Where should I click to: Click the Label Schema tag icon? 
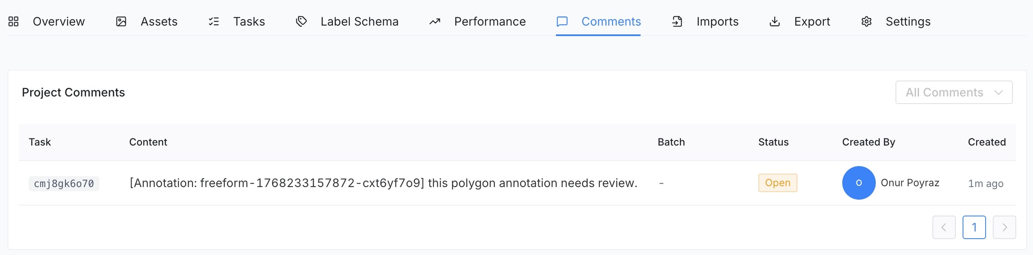click(x=301, y=21)
